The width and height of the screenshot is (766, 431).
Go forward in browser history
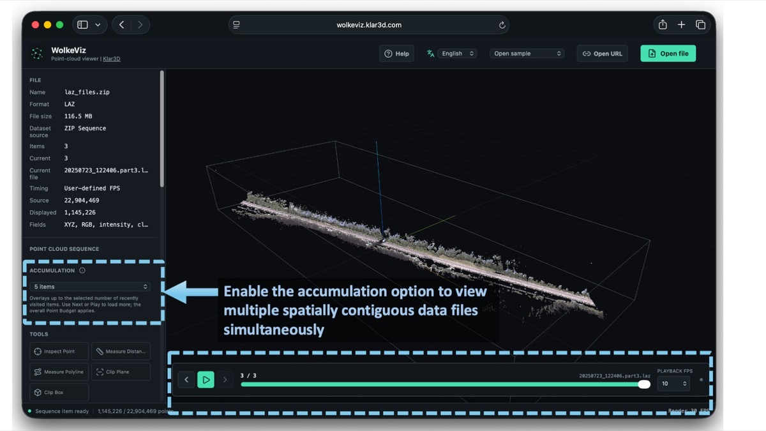[x=140, y=25]
